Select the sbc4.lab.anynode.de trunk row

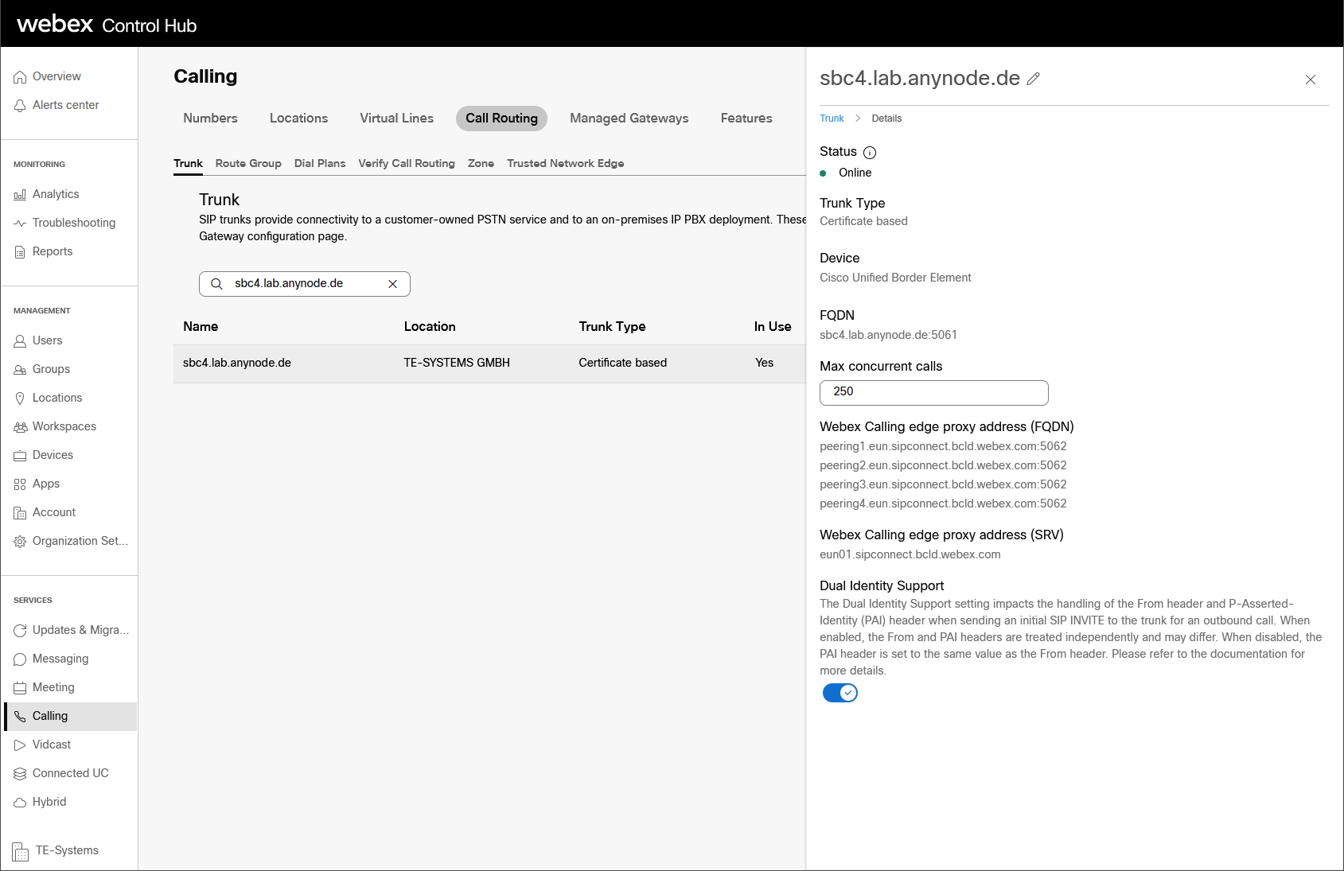coord(489,364)
